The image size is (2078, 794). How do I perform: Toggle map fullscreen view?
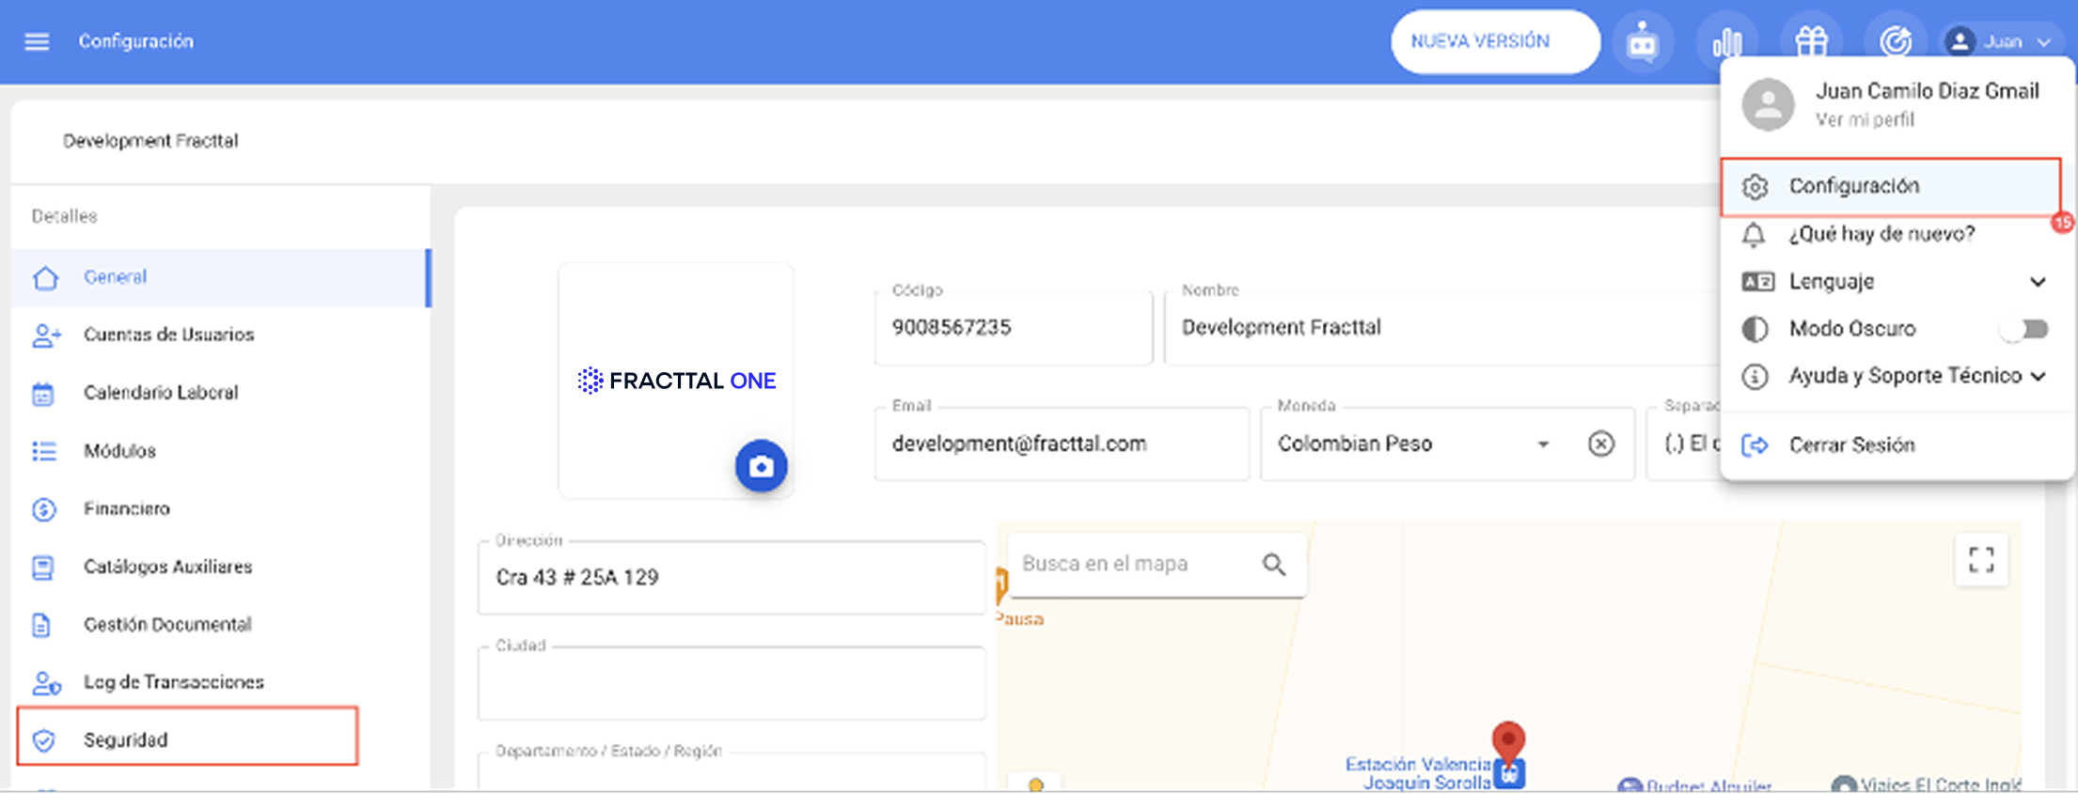[x=1981, y=560]
